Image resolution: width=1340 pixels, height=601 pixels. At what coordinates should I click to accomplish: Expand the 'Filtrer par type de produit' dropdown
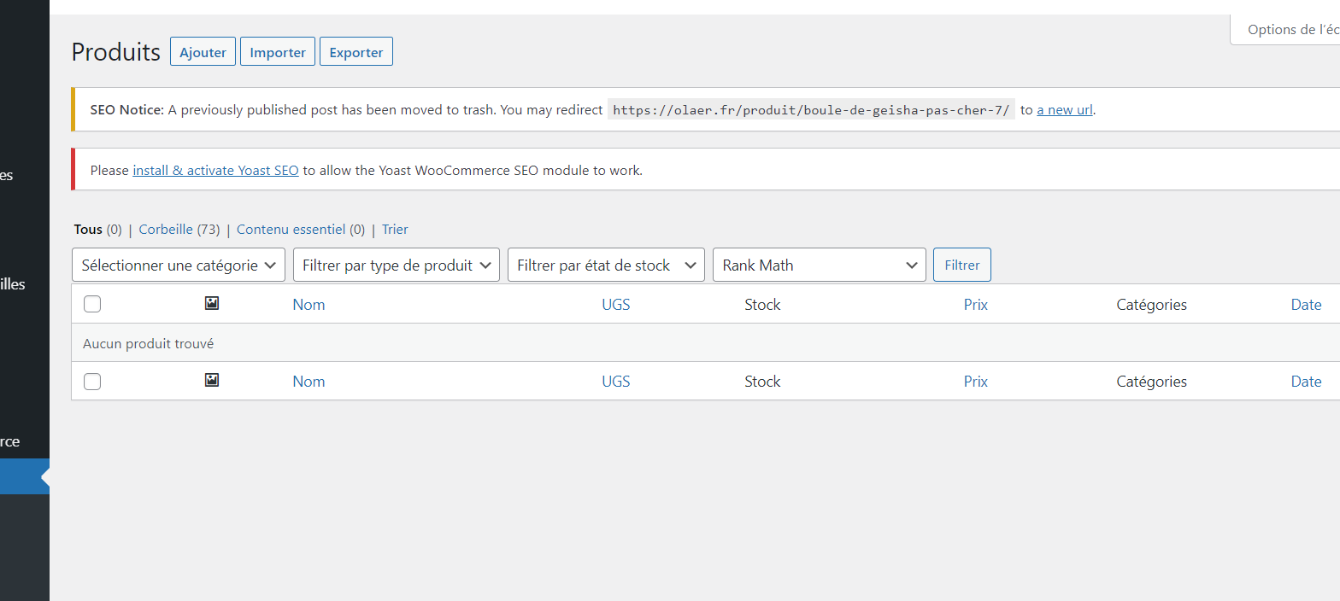[x=397, y=265]
